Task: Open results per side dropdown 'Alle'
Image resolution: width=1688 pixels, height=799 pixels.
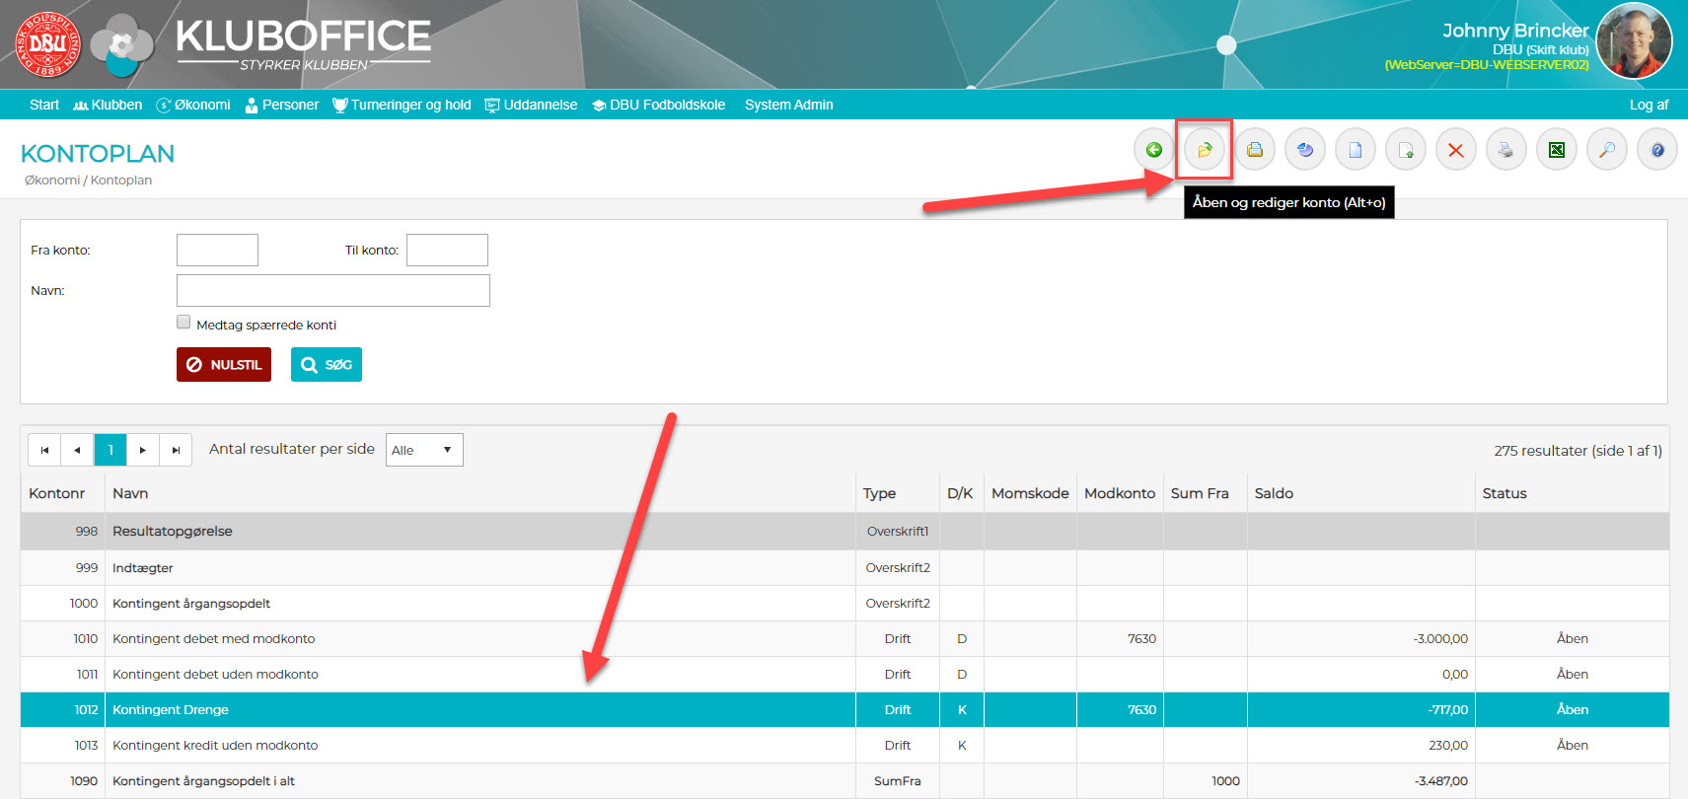Action: tap(423, 450)
